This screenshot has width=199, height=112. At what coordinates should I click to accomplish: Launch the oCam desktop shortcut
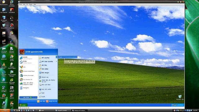4,34
